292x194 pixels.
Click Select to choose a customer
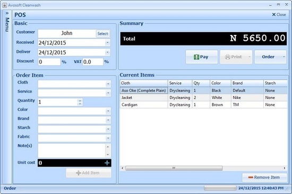[x=102, y=34]
